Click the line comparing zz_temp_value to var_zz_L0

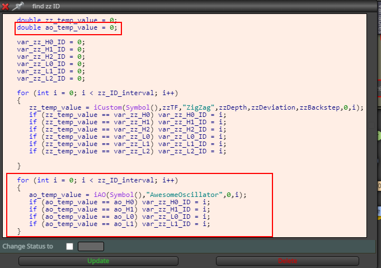click(x=128, y=137)
